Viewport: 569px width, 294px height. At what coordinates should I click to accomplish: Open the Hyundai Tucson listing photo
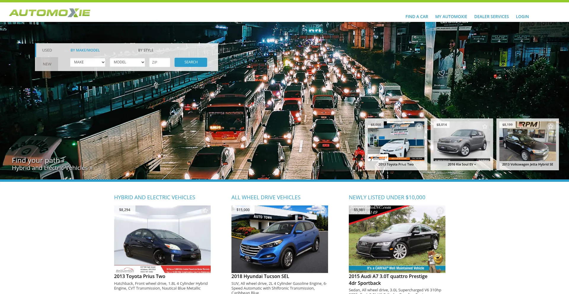pos(280,239)
